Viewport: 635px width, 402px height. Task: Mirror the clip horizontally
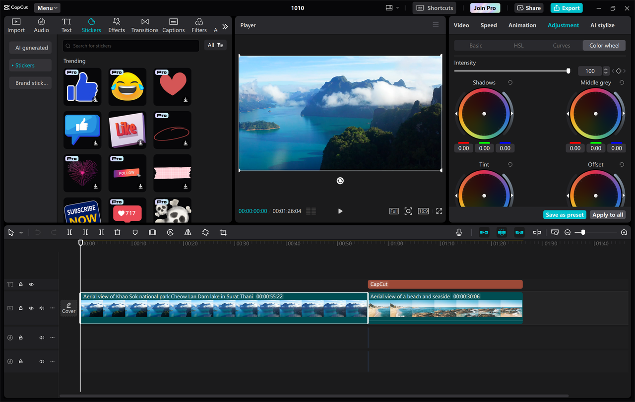(x=188, y=232)
